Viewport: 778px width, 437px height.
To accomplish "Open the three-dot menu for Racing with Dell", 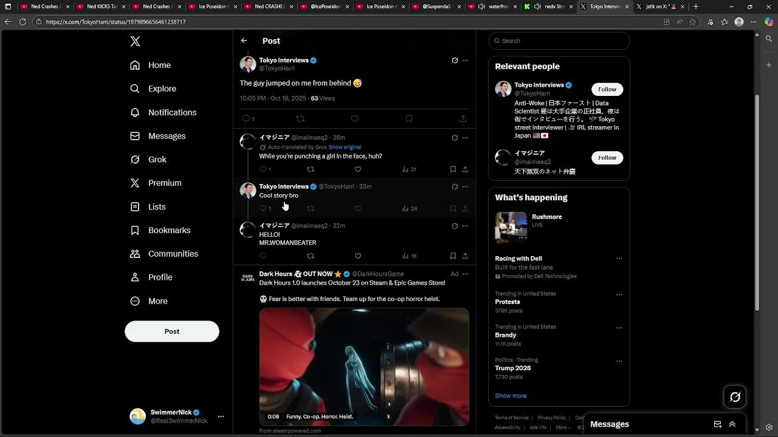I will point(619,259).
